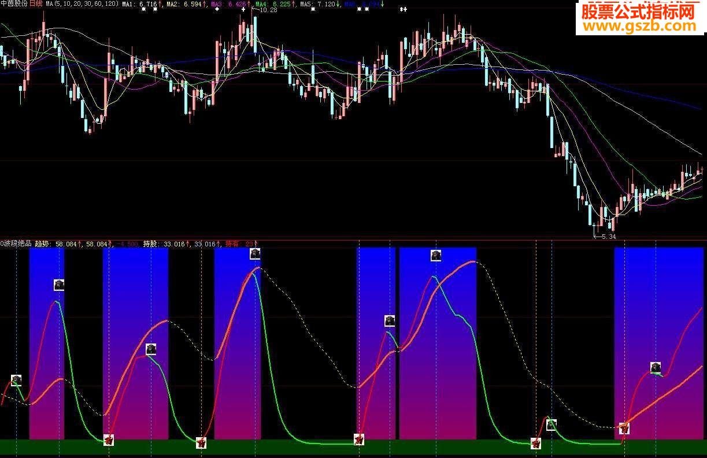
Task: Click the MA(5,10,20,30,60,120) parameter label
Action: point(83,3)
